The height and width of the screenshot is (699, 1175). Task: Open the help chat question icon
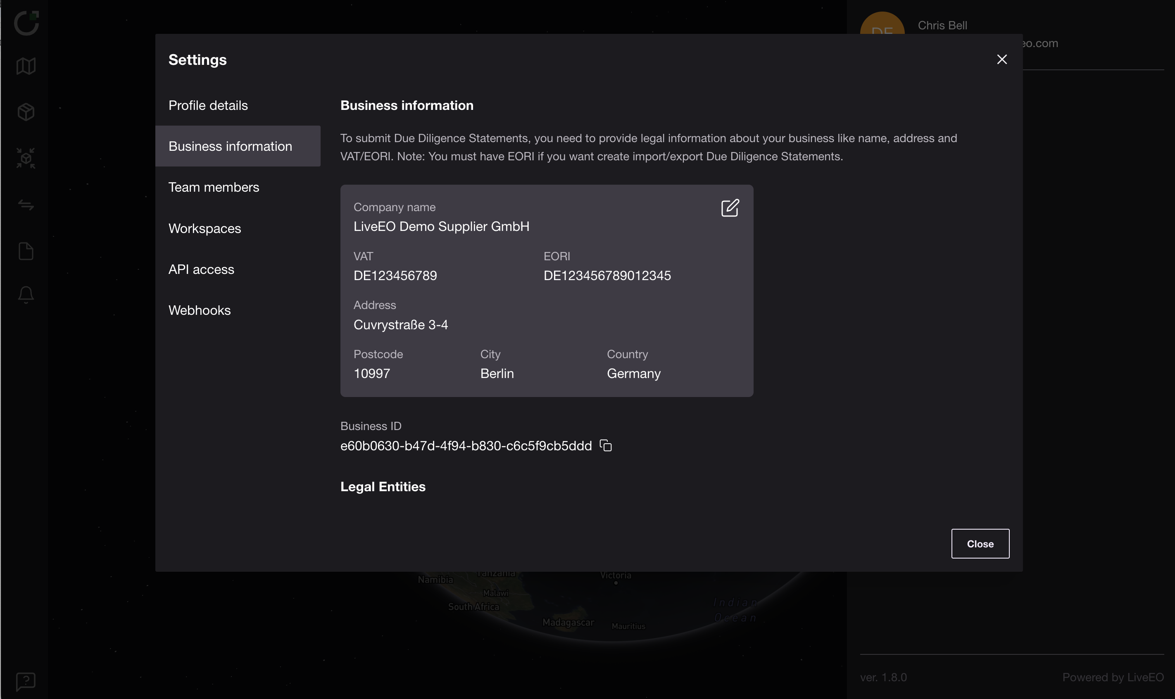[26, 681]
